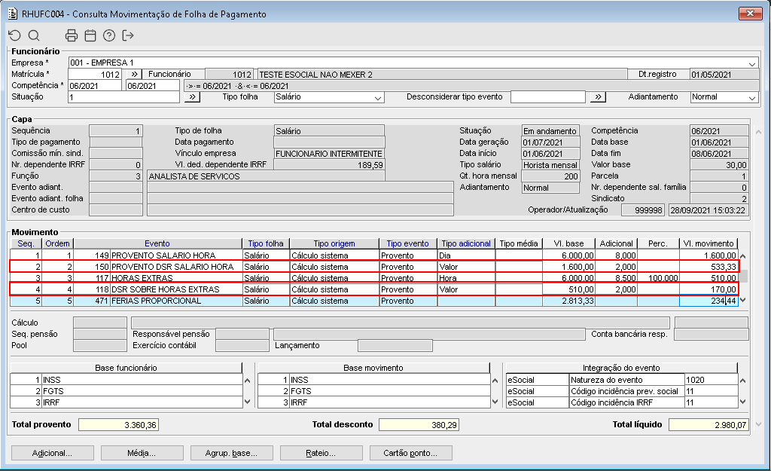Open the Tipo folha dropdown
The width and height of the screenshot is (771, 471).
(x=379, y=97)
